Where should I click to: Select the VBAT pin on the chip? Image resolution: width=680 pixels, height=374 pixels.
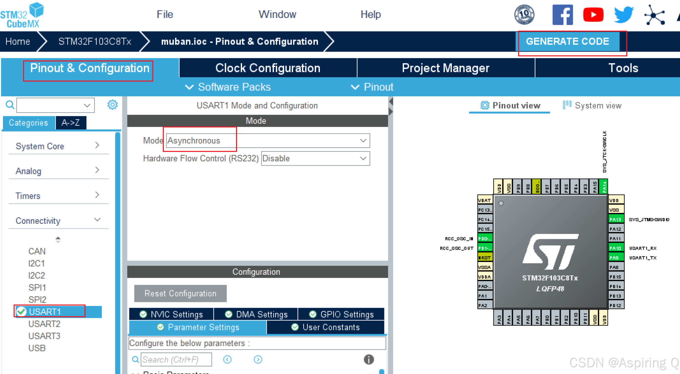(x=485, y=201)
